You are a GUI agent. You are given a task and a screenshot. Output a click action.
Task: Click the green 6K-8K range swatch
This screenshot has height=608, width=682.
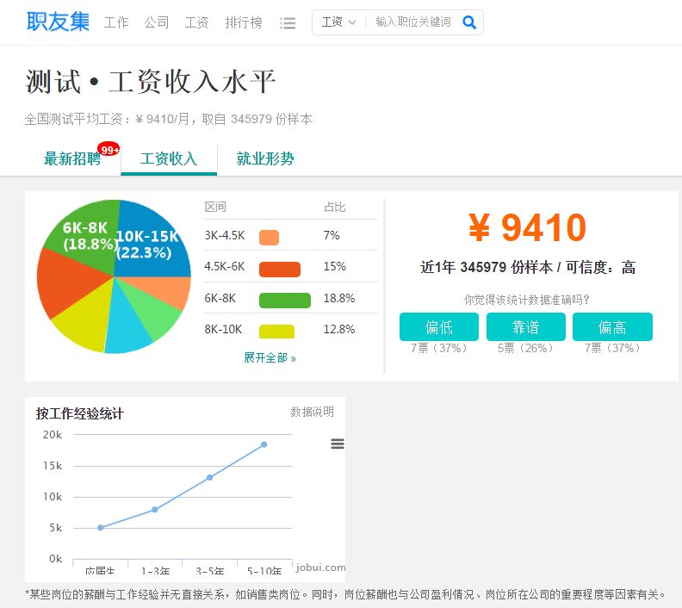point(284,300)
